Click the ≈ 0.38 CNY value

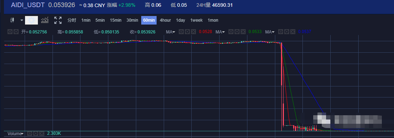92,5
